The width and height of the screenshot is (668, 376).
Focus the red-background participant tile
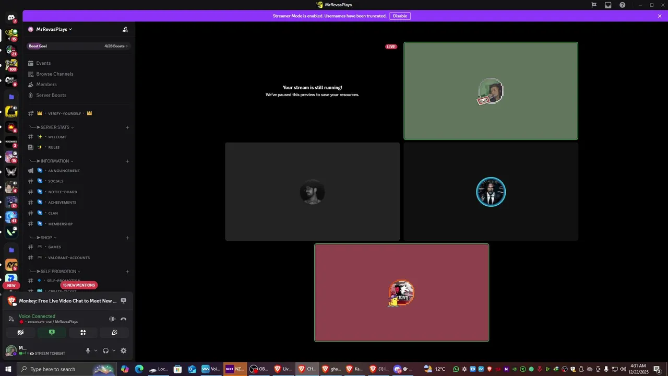pos(401,292)
